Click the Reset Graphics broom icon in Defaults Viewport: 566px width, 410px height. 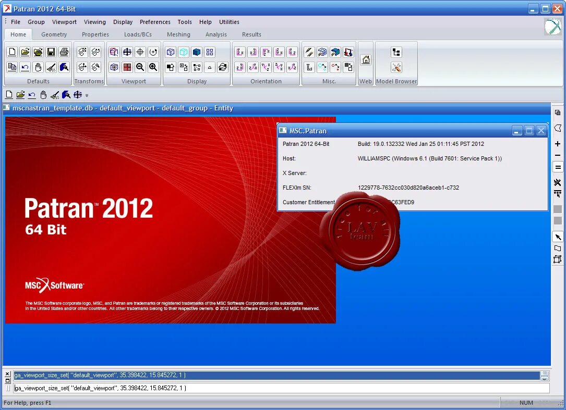[51, 67]
